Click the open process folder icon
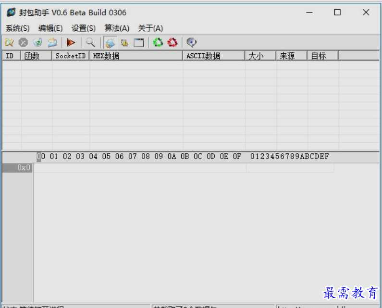This screenshot has height=308, width=382. 9,43
